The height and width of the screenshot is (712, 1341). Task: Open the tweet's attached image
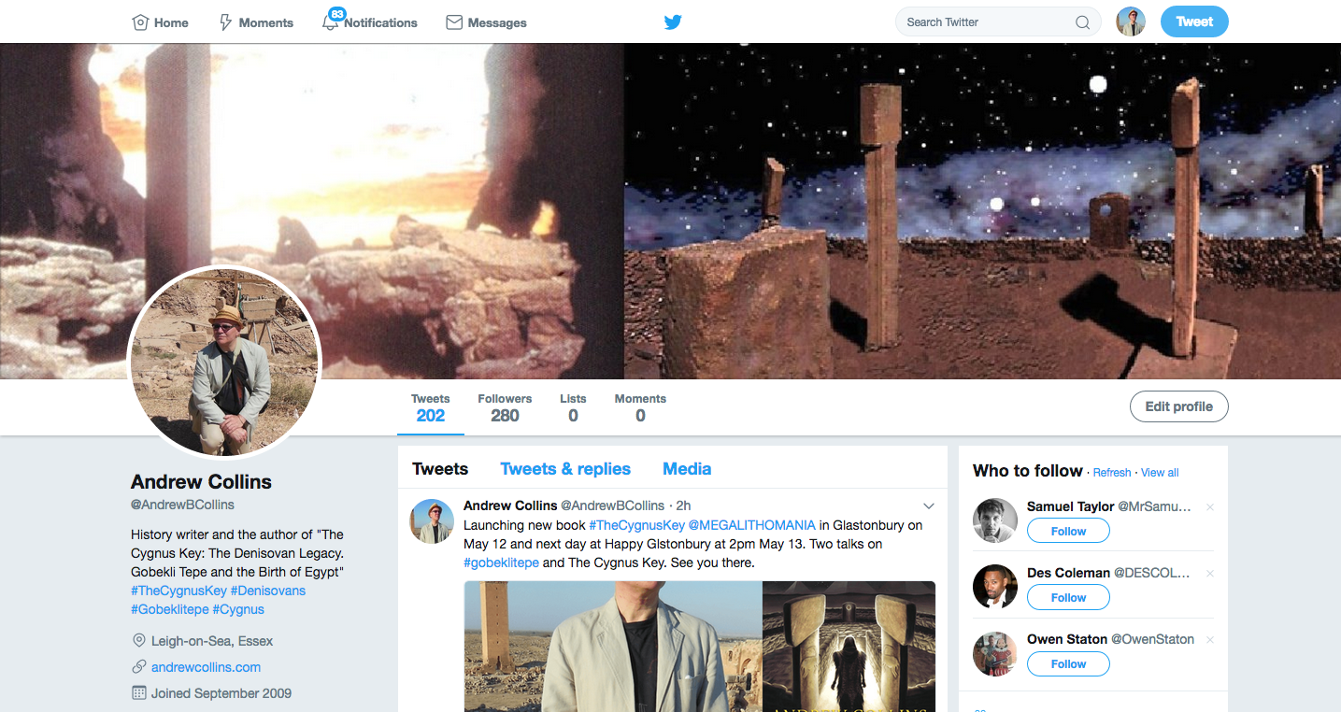coord(699,647)
